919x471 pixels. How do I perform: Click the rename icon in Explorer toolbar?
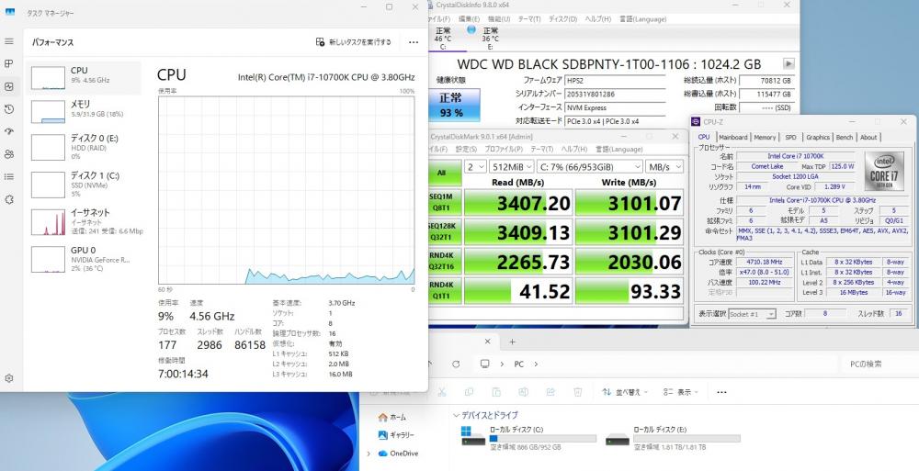[524, 392]
